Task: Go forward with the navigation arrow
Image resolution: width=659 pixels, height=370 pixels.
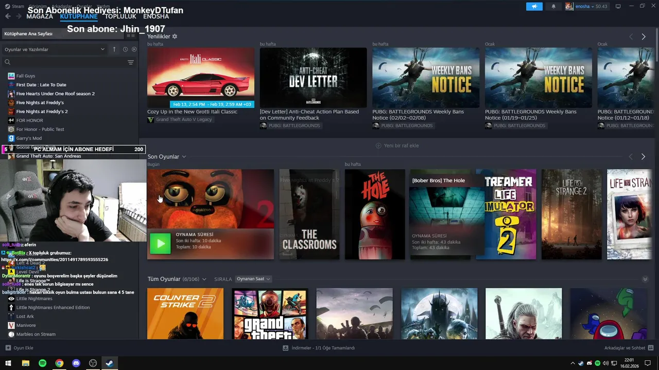Action: pos(19,16)
